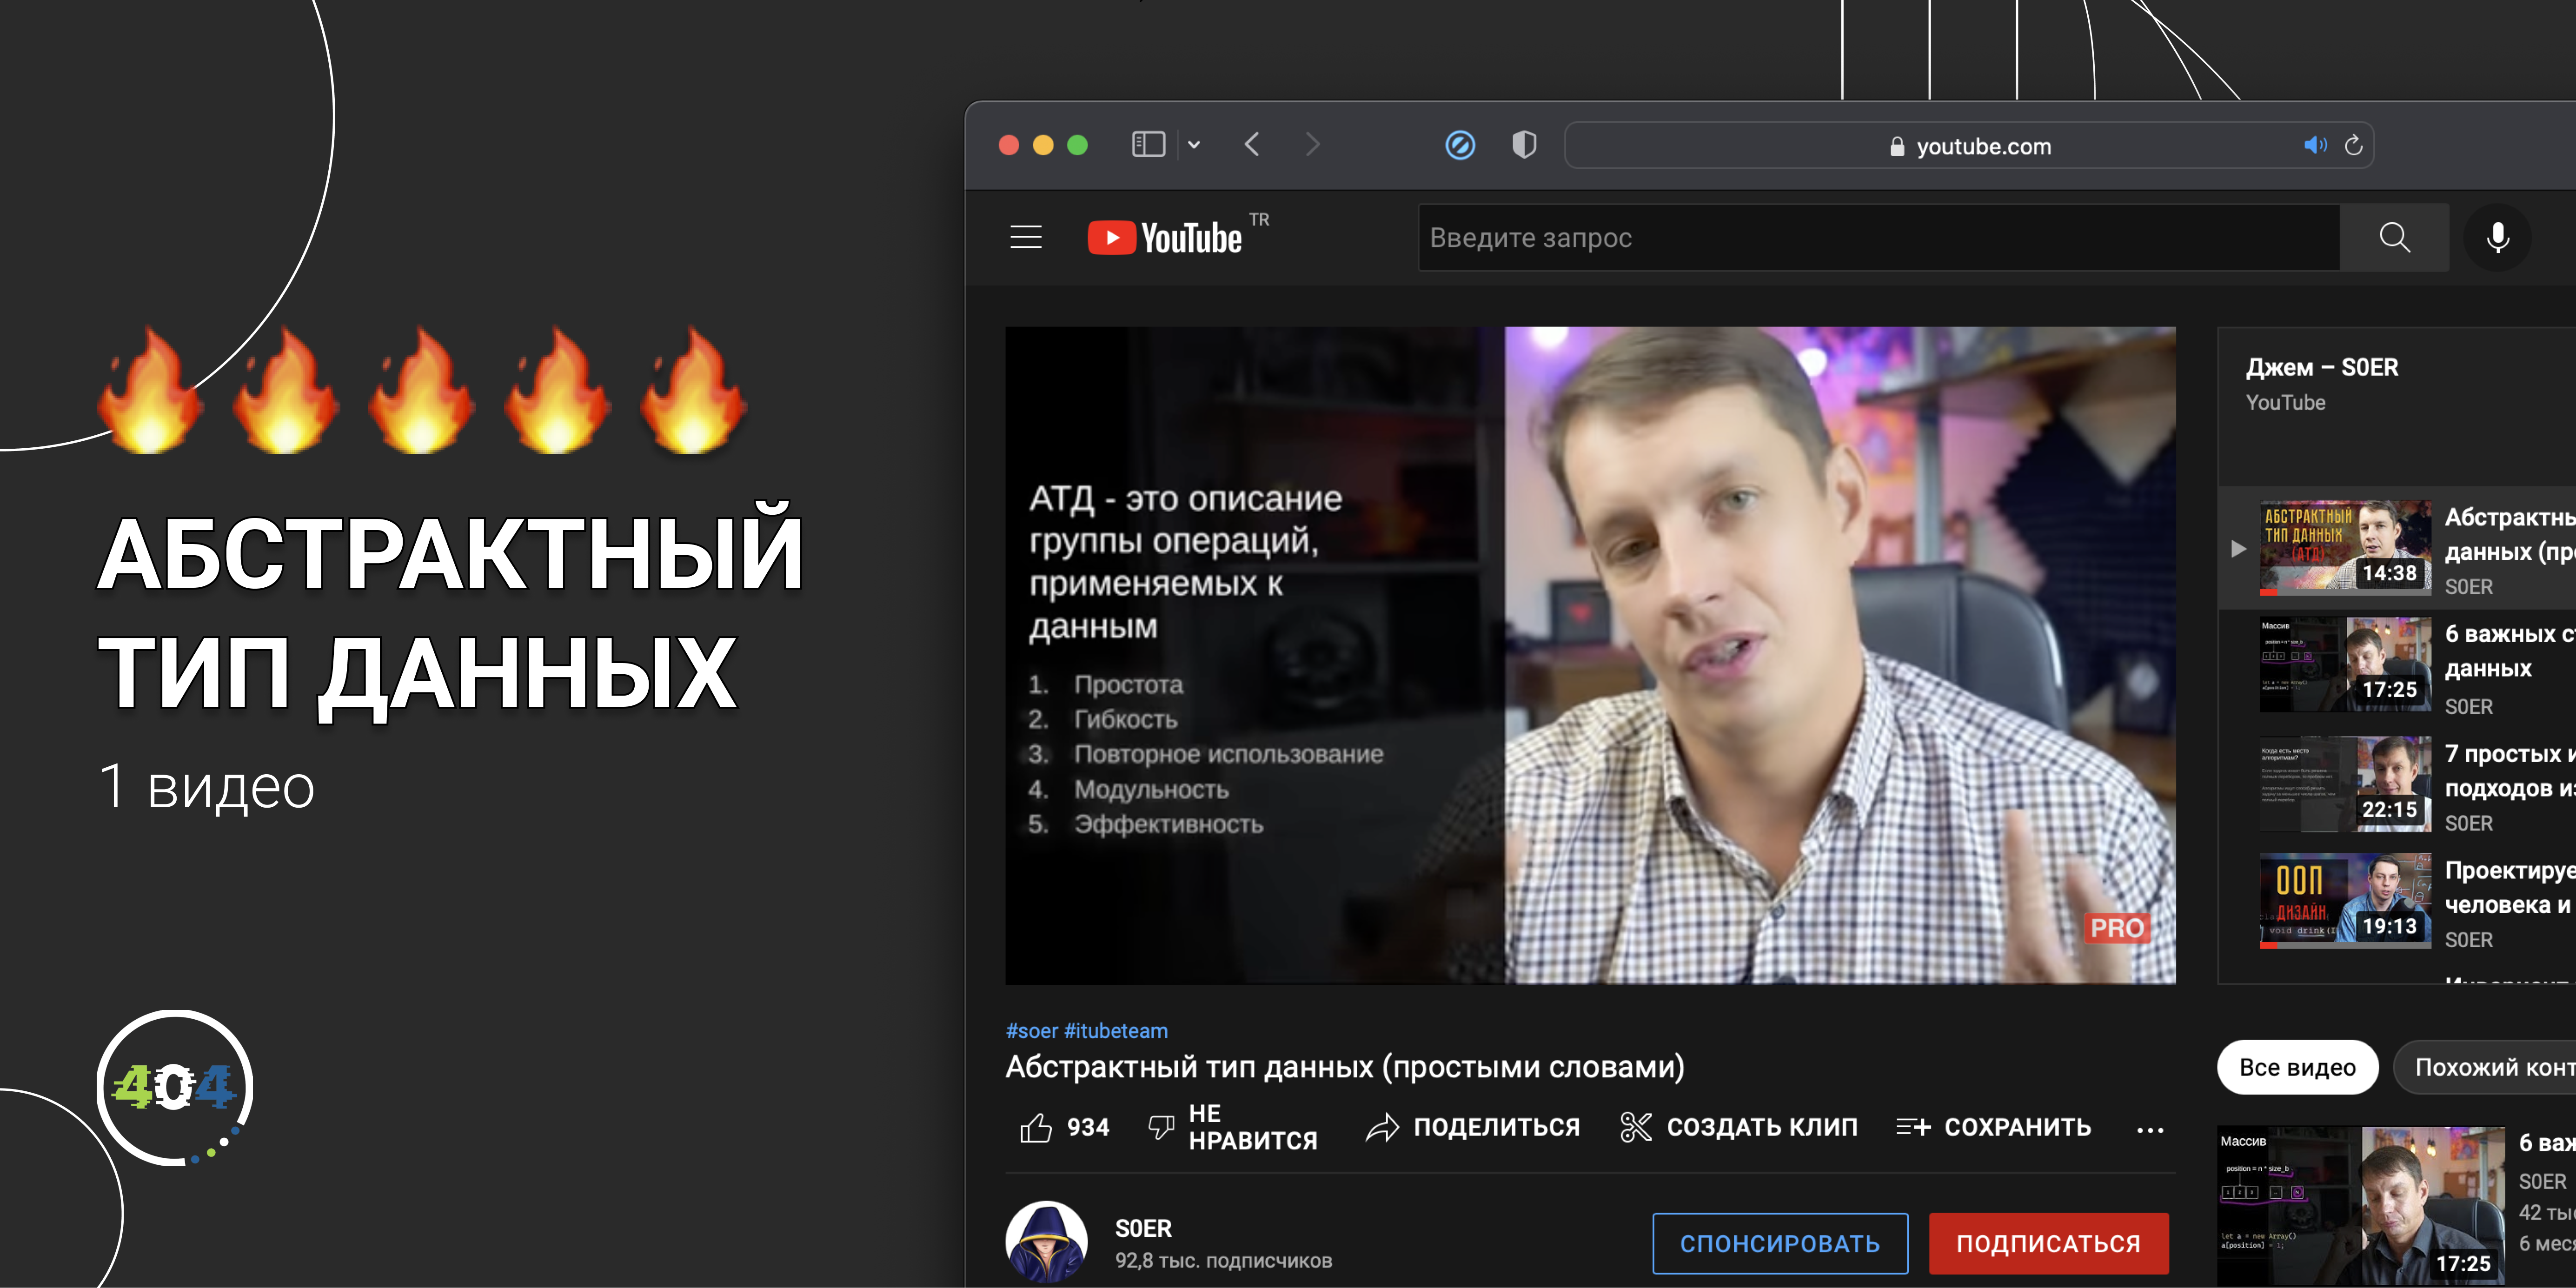
Task: Open the sidebar options dropdown chevron
Action: (1194, 145)
